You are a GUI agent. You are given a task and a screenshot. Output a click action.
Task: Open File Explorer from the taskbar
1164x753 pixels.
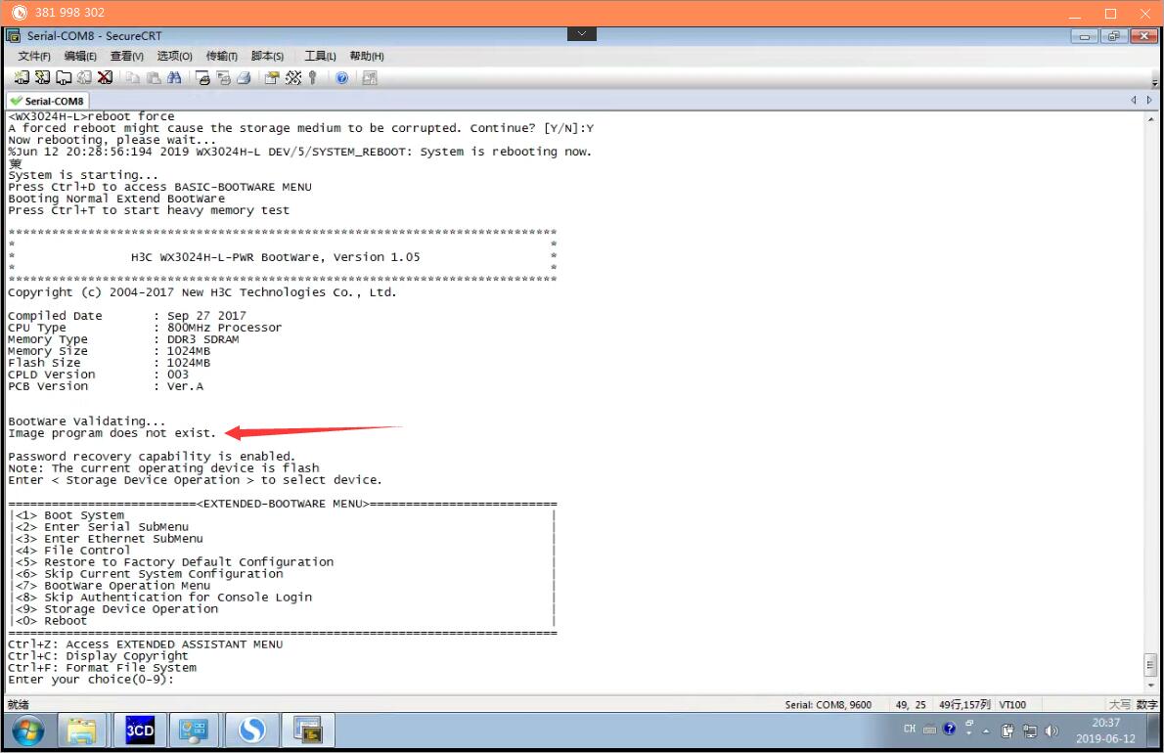pyautogui.click(x=81, y=731)
